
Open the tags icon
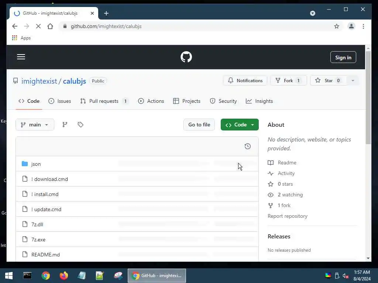pyautogui.click(x=80, y=125)
